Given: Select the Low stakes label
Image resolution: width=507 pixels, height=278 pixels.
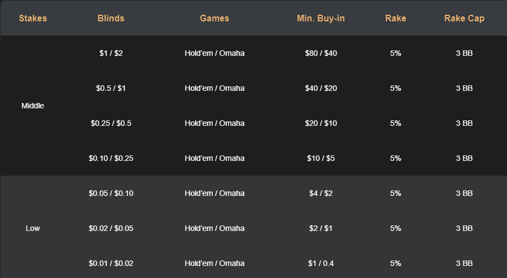Looking at the screenshot, I should coord(33,228).
